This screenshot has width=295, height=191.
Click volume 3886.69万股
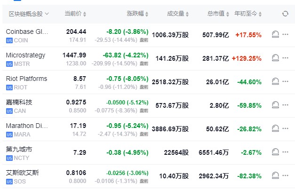coord(170,129)
